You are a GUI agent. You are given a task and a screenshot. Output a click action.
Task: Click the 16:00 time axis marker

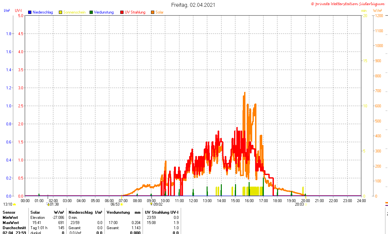[249, 200]
